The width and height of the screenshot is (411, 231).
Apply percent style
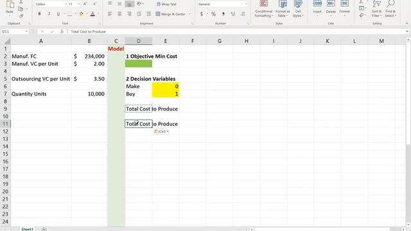click(x=214, y=14)
